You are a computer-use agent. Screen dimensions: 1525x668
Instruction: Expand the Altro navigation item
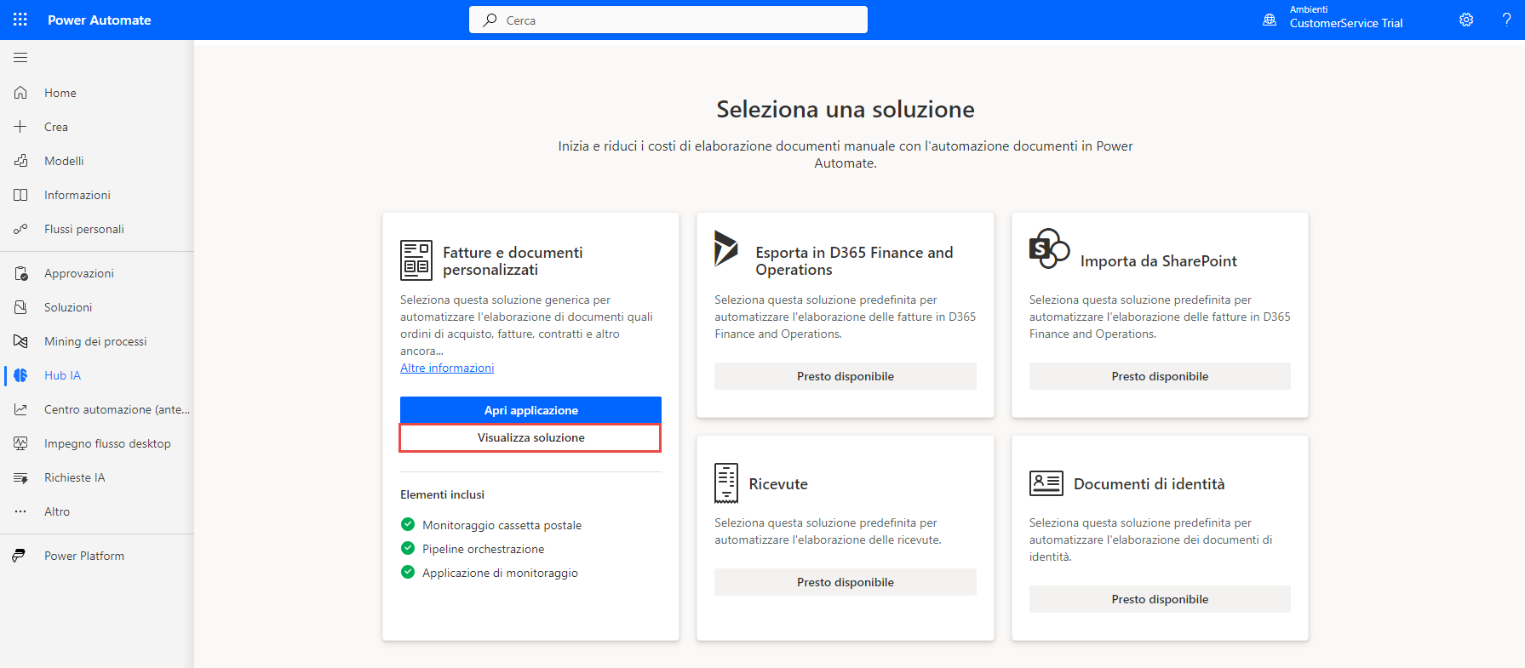tap(57, 511)
